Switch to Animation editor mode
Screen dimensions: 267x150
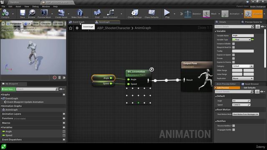[x=231, y=14]
